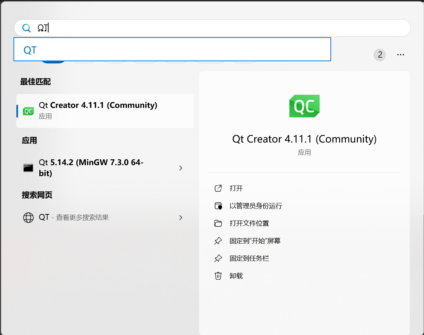Click the trash icon for 卸载
Image resolution: width=424 pixels, height=335 pixels.
point(218,276)
